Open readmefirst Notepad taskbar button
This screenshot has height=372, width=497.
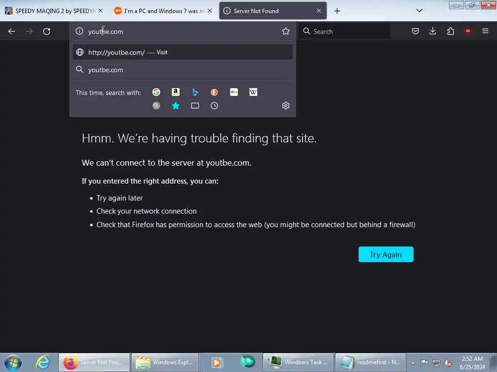pos(370,362)
